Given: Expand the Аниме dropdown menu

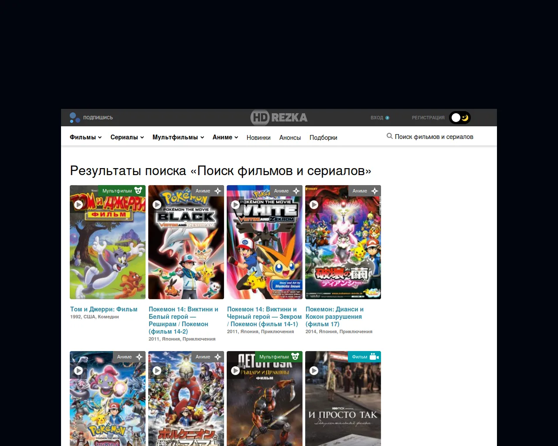Looking at the screenshot, I should point(225,137).
